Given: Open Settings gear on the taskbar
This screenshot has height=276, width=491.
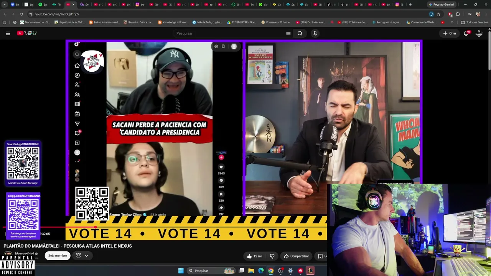Looking at the screenshot, I should pos(290,271).
